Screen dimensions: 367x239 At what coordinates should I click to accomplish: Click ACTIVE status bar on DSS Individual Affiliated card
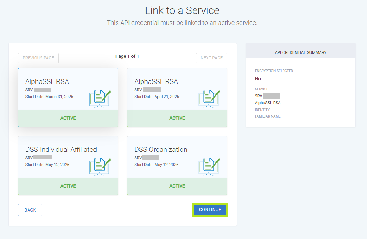(68, 186)
